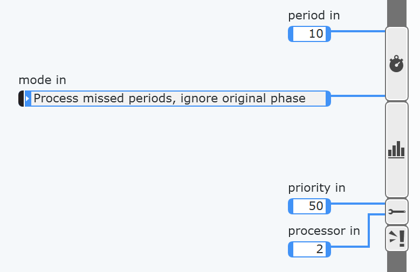Click the mode text 'Process missed periods, ignore original phase'
The width and height of the screenshot is (420, 272).
[169, 99]
